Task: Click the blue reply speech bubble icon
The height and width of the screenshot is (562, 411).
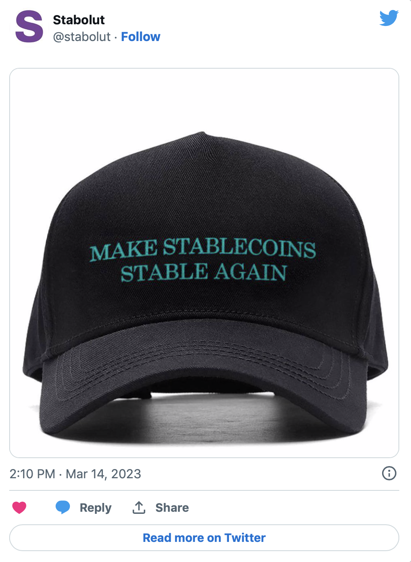Action: pos(63,507)
